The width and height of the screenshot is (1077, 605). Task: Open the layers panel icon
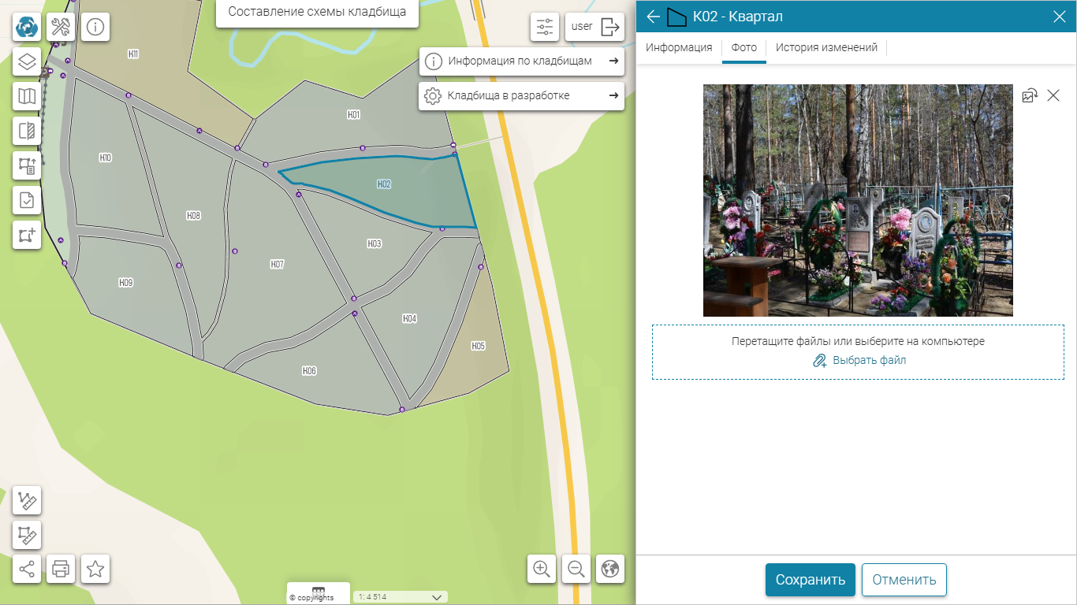tap(27, 61)
